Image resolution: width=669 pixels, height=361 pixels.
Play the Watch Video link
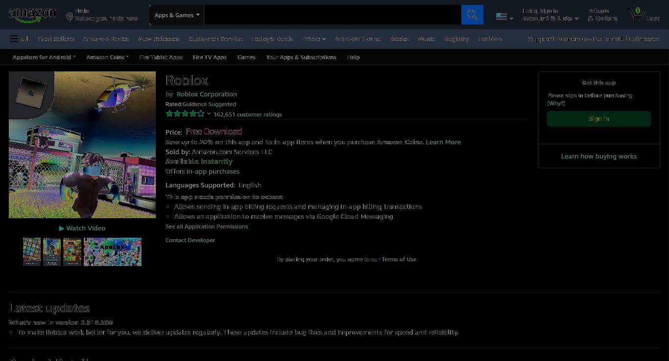[82, 228]
